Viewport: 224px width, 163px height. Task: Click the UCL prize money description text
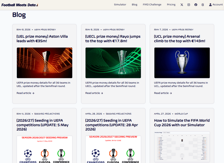(x=181, y=84)
